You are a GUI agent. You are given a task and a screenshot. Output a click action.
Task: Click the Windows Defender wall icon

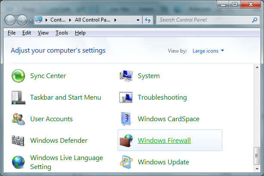(x=18, y=141)
